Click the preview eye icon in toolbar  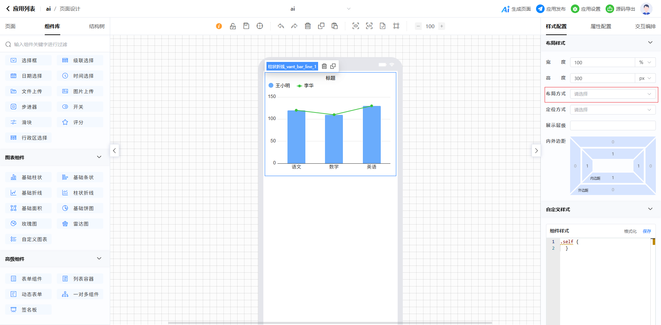(356, 26)
